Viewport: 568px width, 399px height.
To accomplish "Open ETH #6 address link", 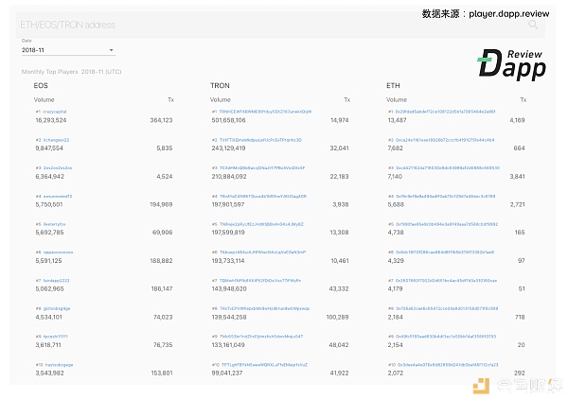I will pyautogui.click(x=445, y=252).
